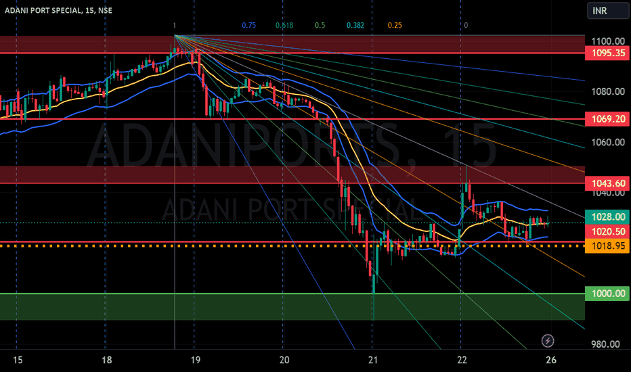This screenshot has width=631, height=372.
Task: Click date 21 on the time axis
Action: pyautogui.click(x=373, y=360)
